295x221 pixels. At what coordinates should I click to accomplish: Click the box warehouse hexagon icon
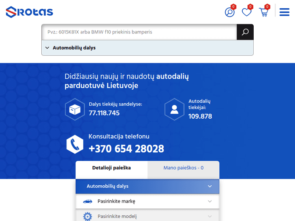click(75, 110)
